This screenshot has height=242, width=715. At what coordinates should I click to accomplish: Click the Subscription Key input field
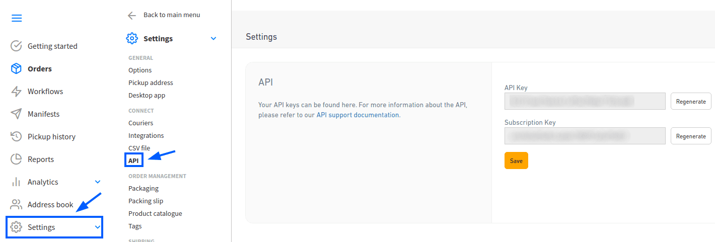pyautogui.click(x=585, y=136)
